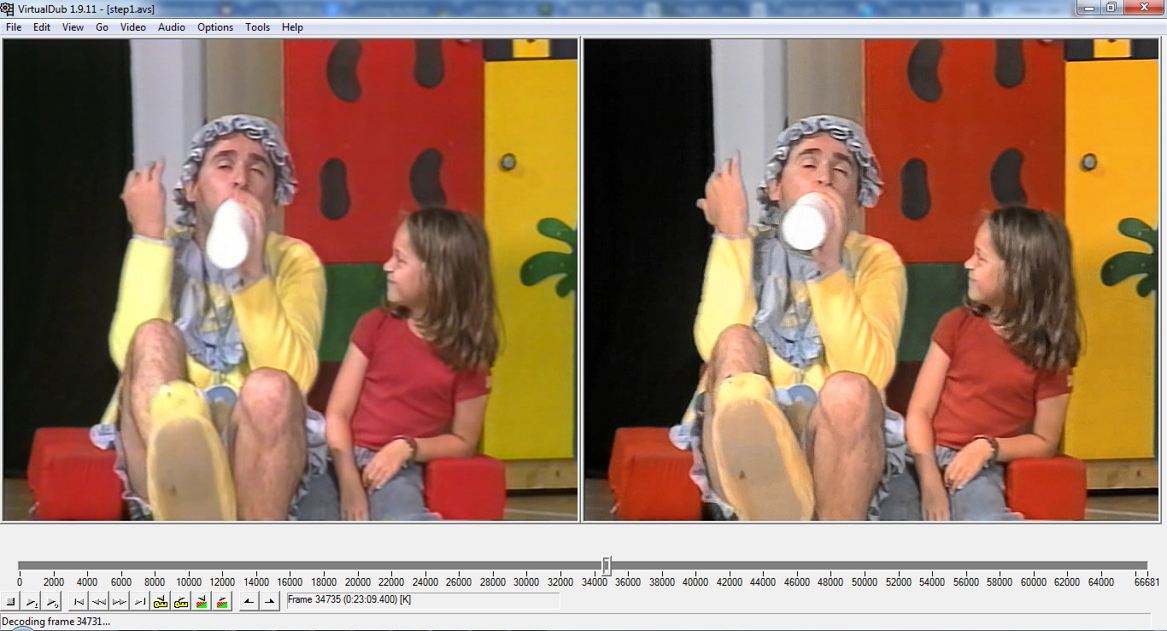Click the VirtualDub title bar app icon
The width and height of the screenshot is (1167, 631).
click(x=8, y=8)
